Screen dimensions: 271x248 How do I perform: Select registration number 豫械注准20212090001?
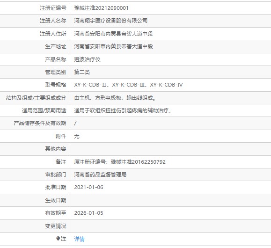(x=101, y=8)
